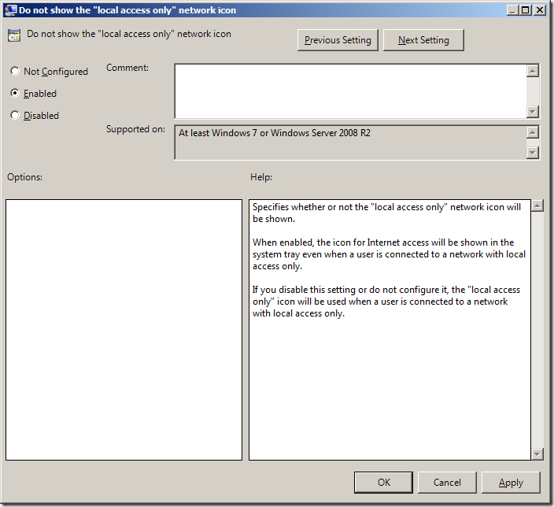Select the Enabled radio option
This screenshot has width=554, height=507.
click(15, 94)
